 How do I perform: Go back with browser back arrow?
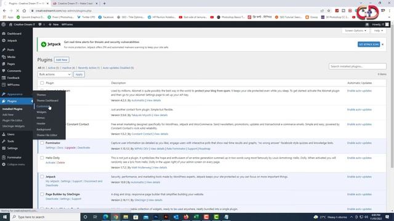[4, 11]
